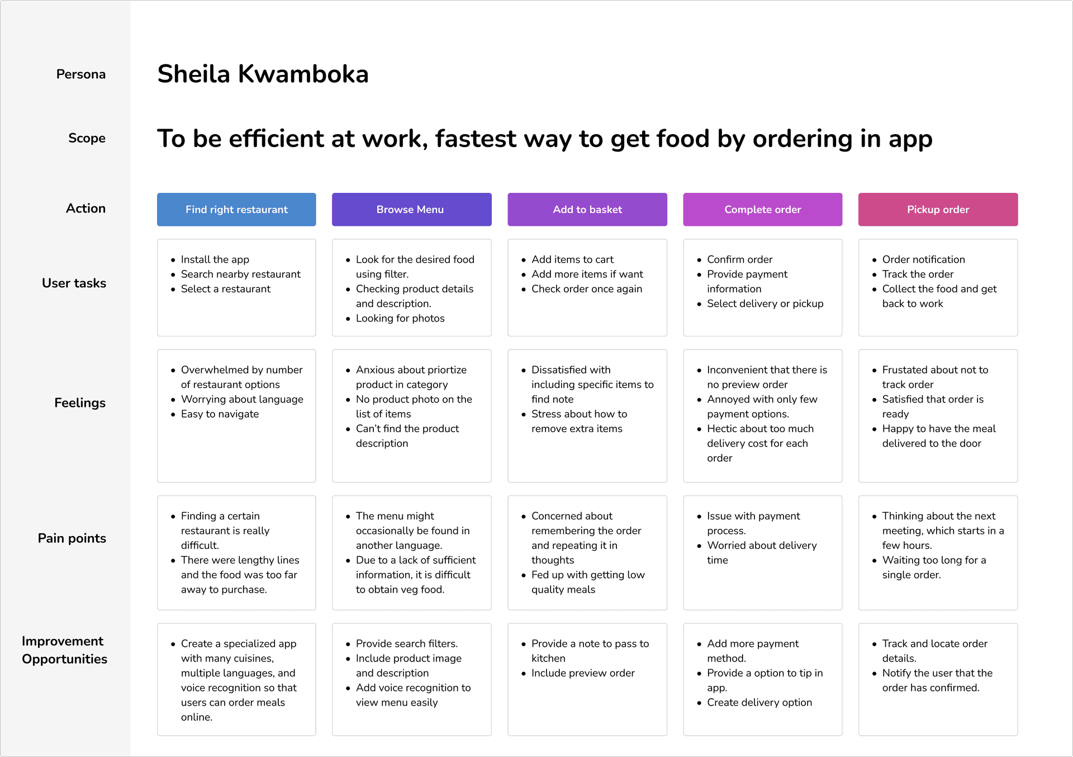This screenshot has height=757, width=1073.
Task: Select the 'Issue with payment process' pain card
Action: pos(763,553)
